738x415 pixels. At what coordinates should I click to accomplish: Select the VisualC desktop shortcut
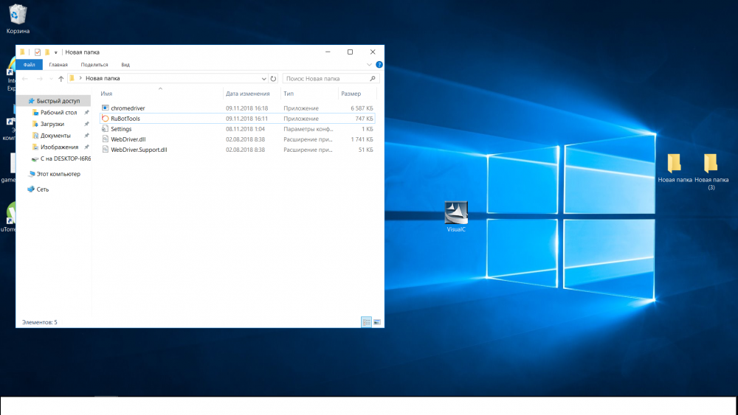(x=456, y=213)
